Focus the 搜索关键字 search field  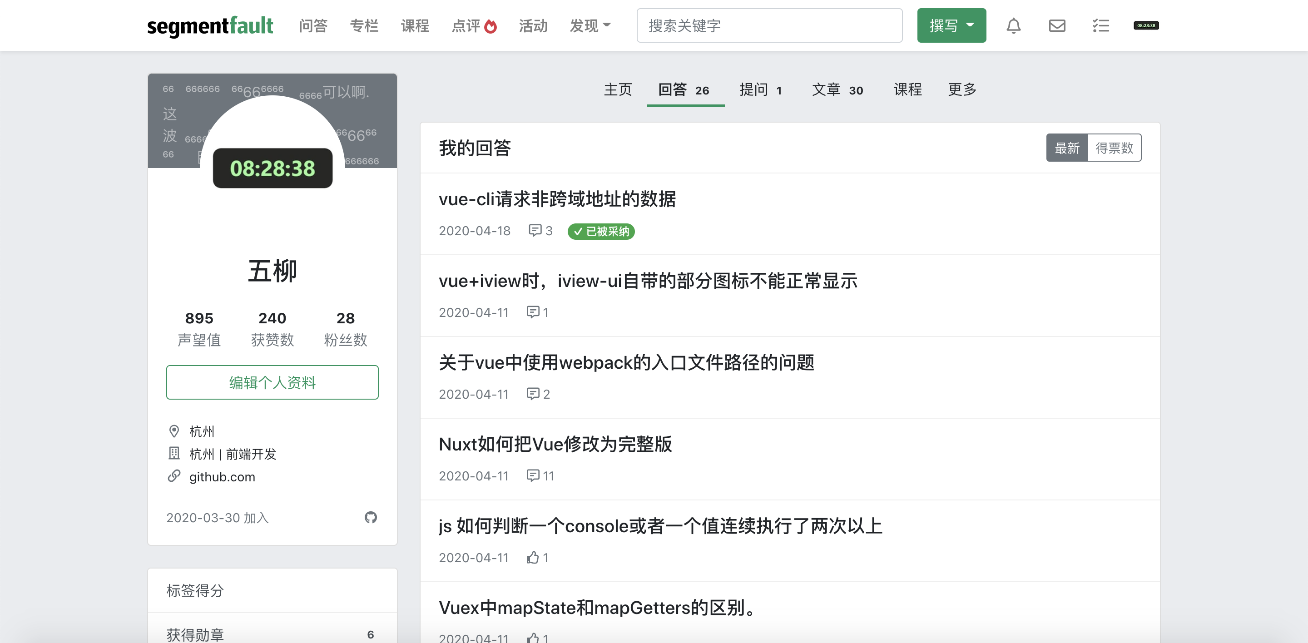[769, 25]
